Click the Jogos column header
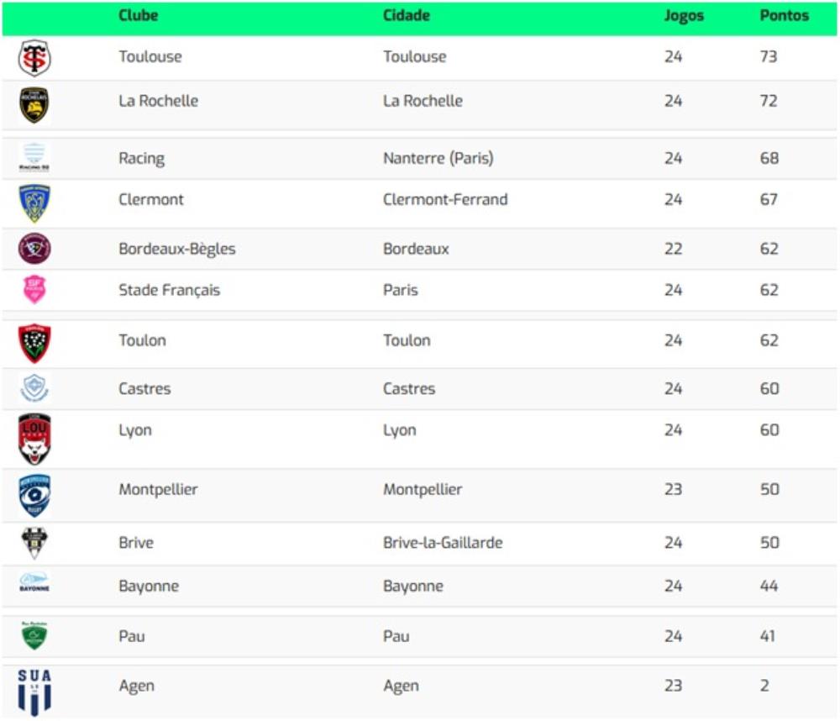840x721 pixels. (684, 16)
